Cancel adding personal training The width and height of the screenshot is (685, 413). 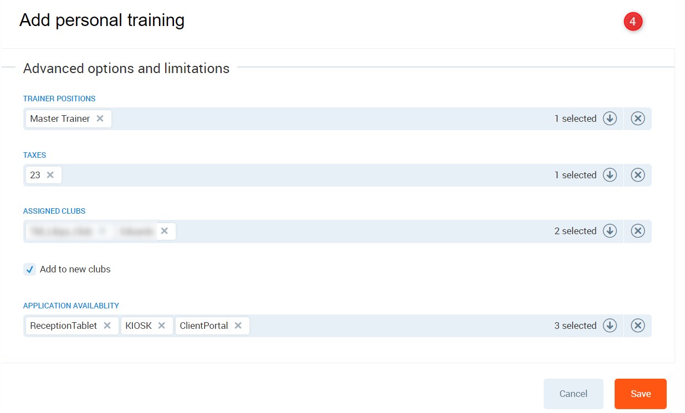[573, 394]
